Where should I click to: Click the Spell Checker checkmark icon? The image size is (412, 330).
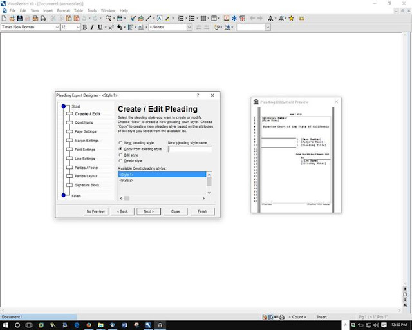click(x=133, y=19)
